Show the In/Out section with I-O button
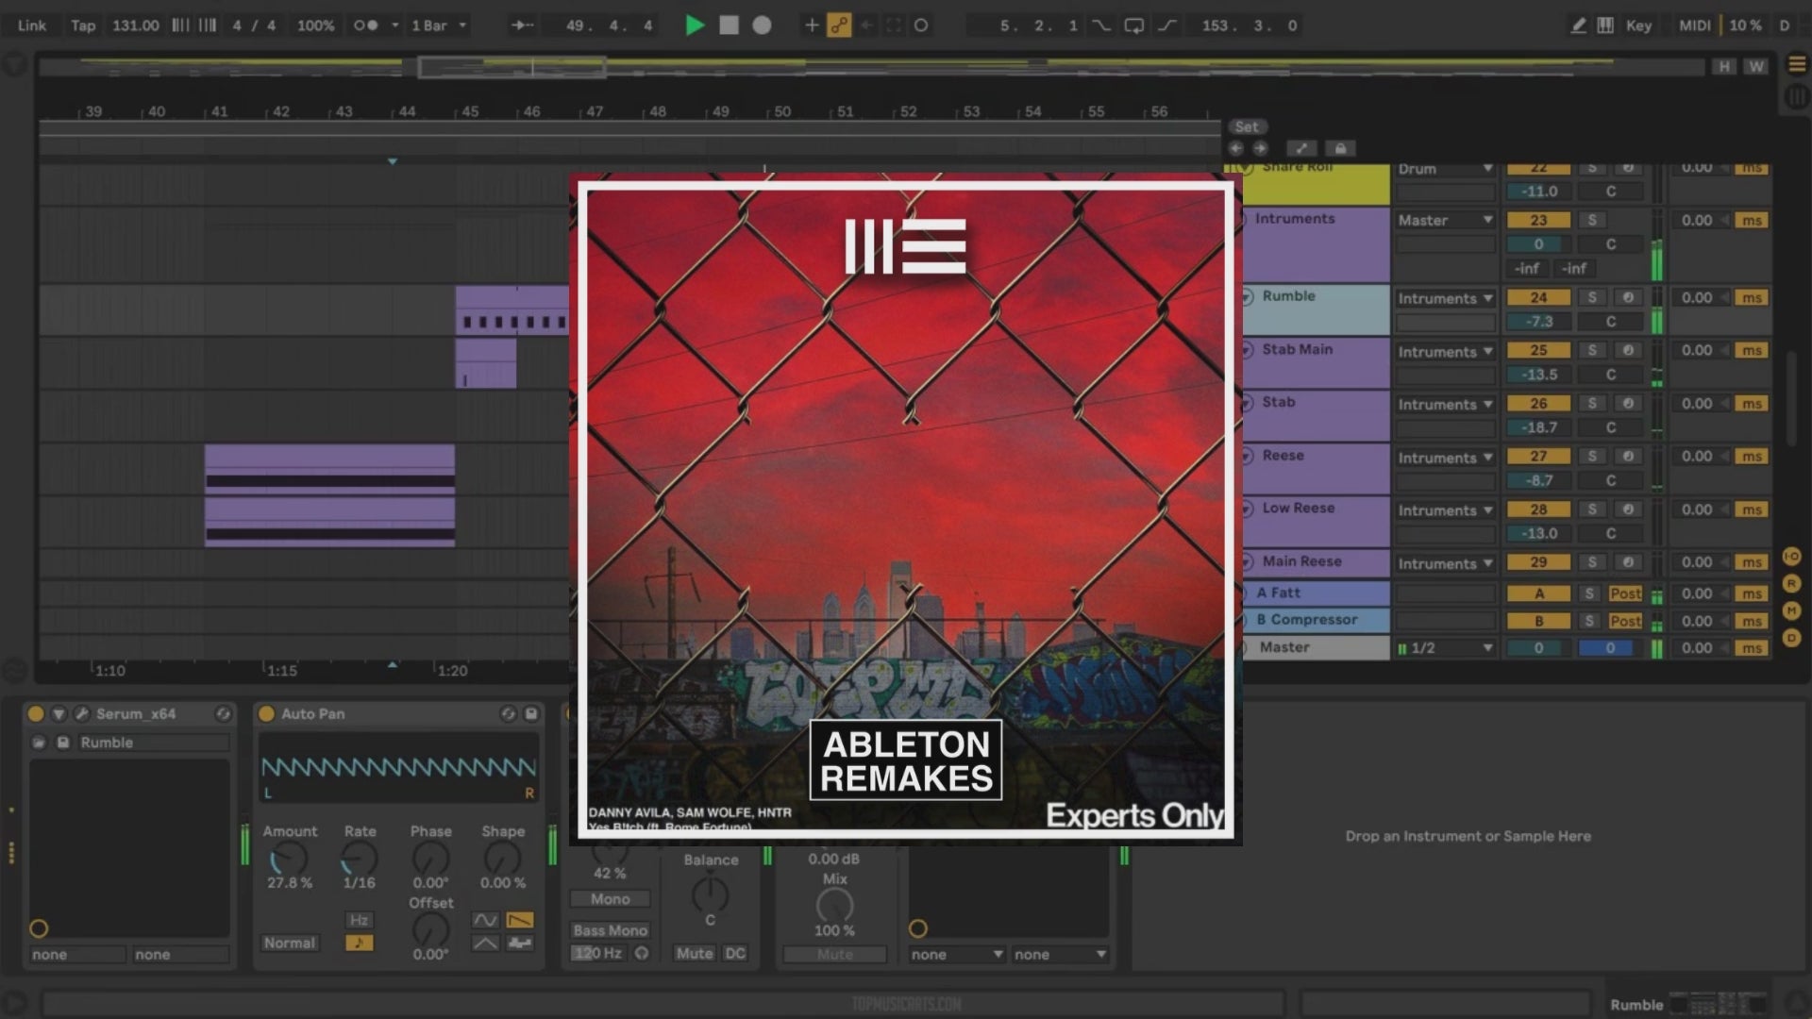This screenshot has height=1019, width=1812. pos(1791,557)
